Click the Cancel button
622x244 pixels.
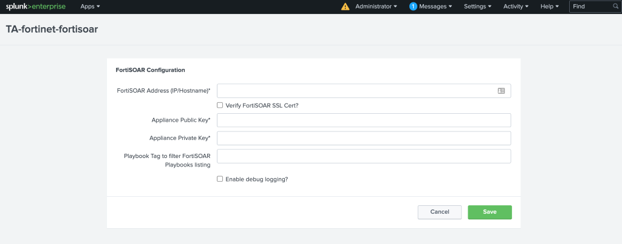coord(440,212)
